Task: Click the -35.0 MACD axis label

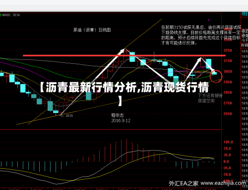Action: coord(227,168)
